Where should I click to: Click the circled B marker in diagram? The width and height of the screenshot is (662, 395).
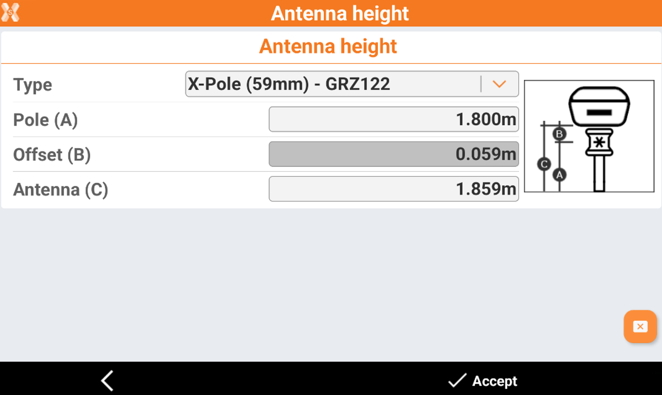tap(559, 133)
